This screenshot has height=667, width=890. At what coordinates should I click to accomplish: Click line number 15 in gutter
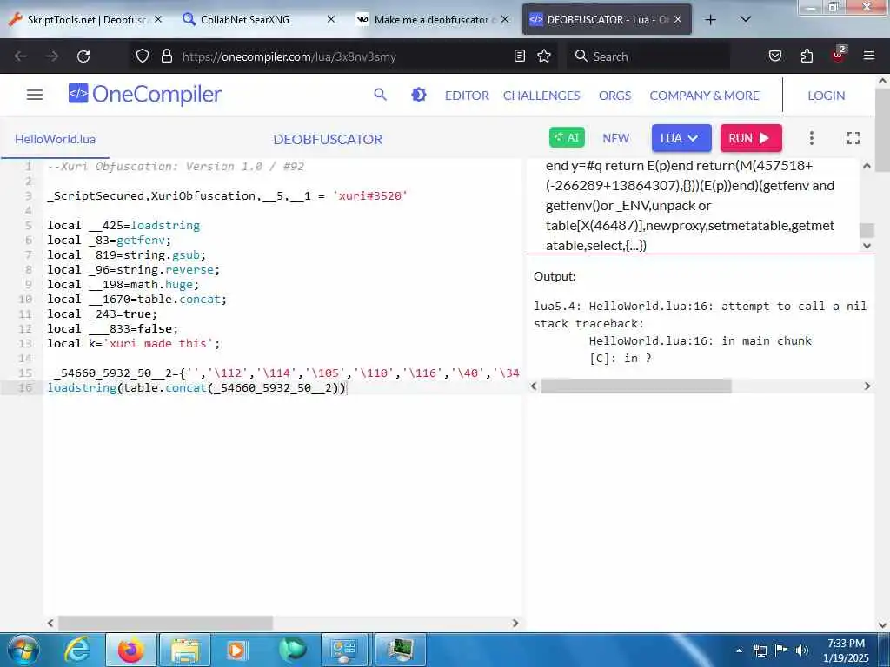(x=25, y=373)
